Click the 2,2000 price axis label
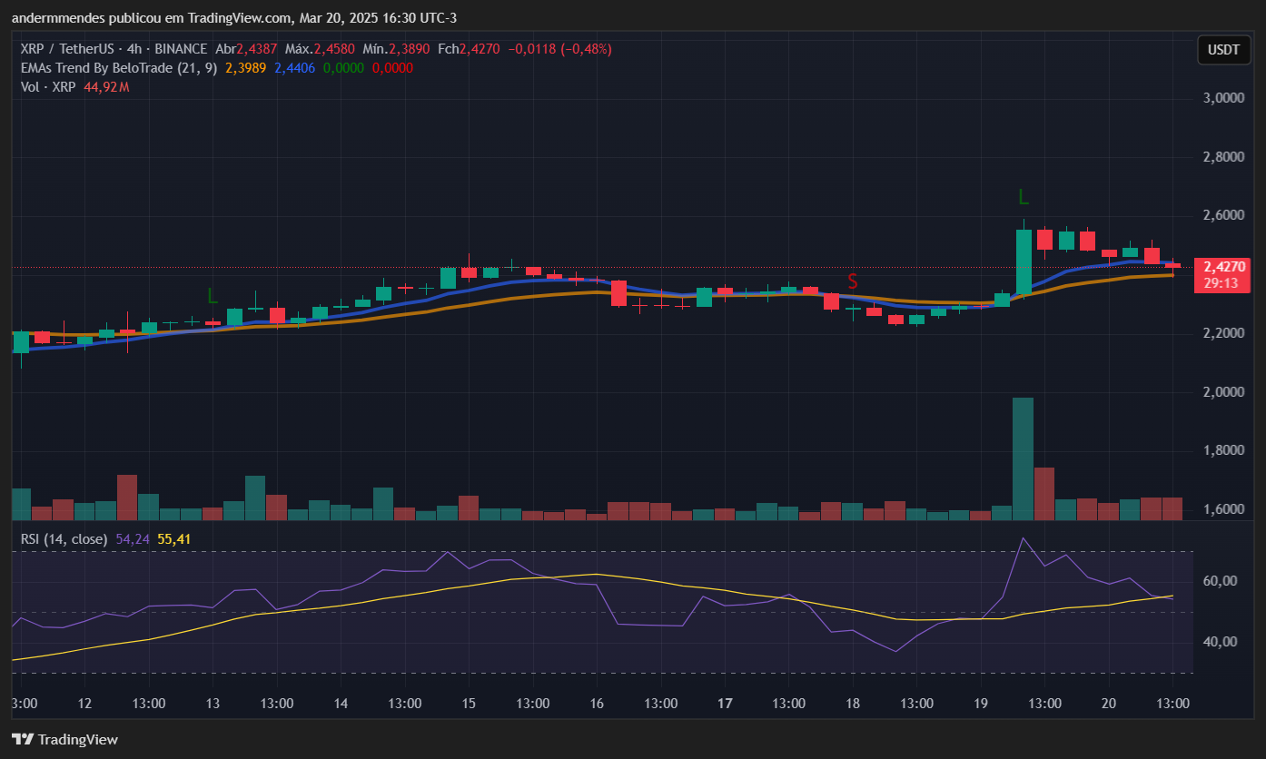This screenshot has height=759, width=1266. click(1222, 334)
